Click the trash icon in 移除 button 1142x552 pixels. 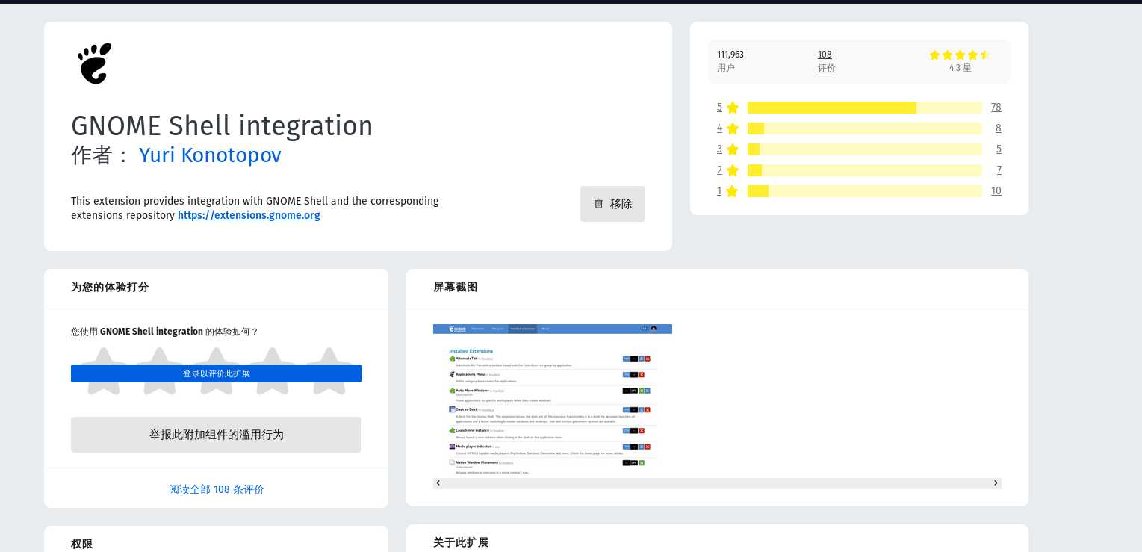tap(598, 204)
